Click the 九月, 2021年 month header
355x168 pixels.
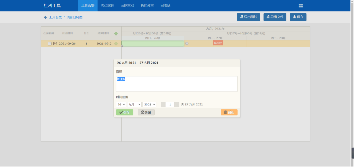tap(216, 29)
